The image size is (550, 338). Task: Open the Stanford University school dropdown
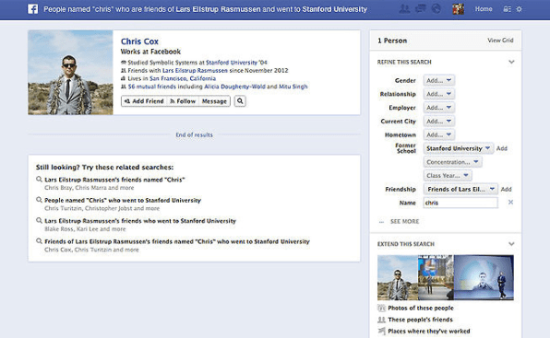(458, 148)
